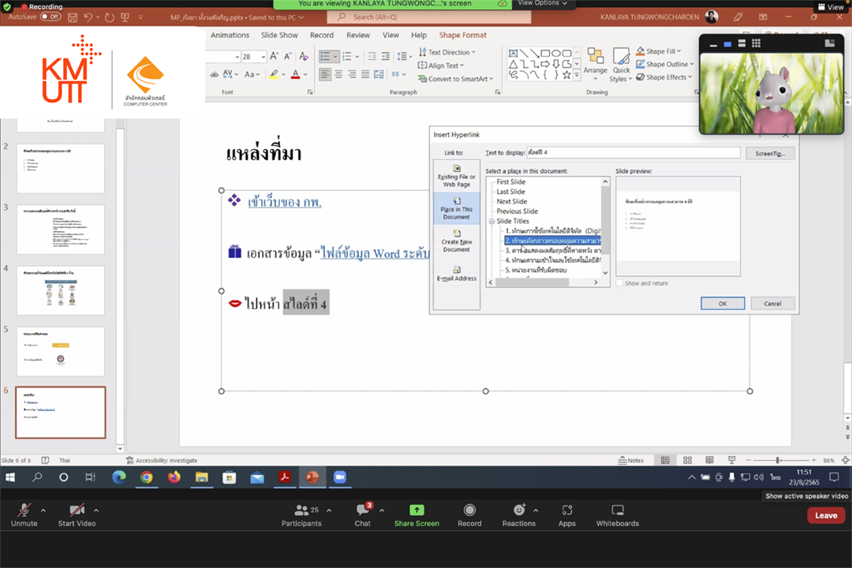Choose E-mail Address link type

[457, 274]
